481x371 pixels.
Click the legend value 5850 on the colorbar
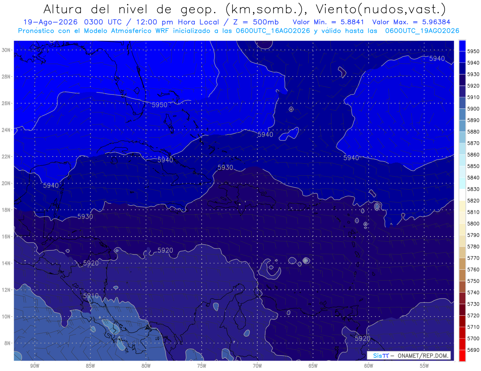[473, 166]
